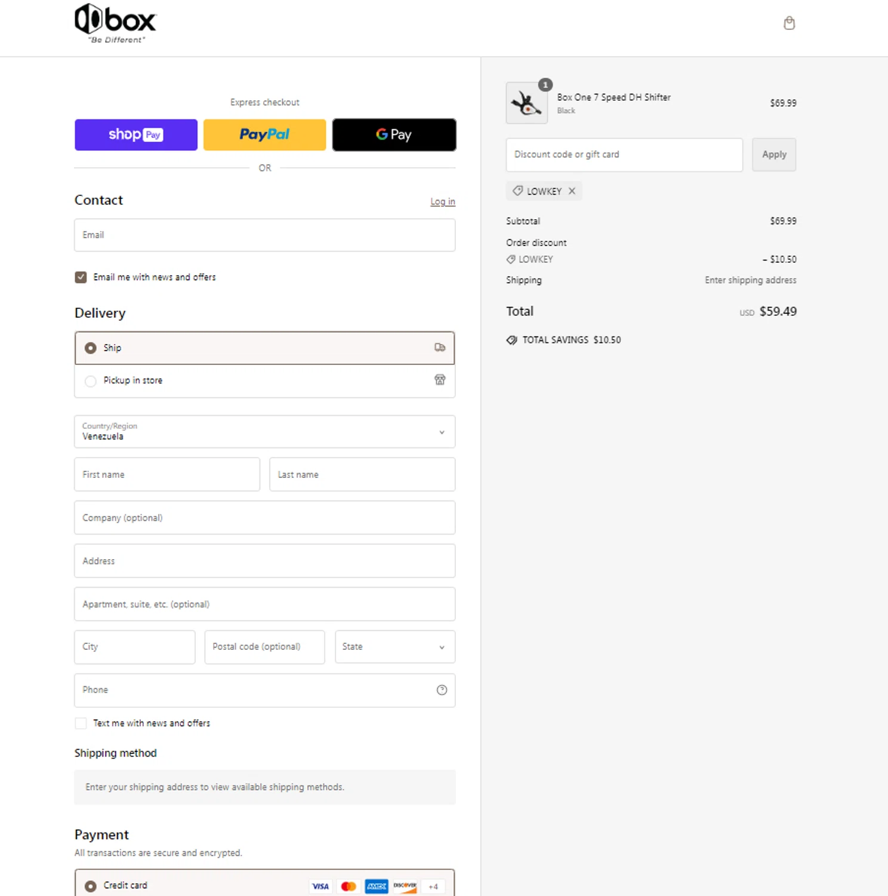Remove the LOWKEY discount code tag
The width and height of the screenshot is (888, 896).
tap(572, 191)
